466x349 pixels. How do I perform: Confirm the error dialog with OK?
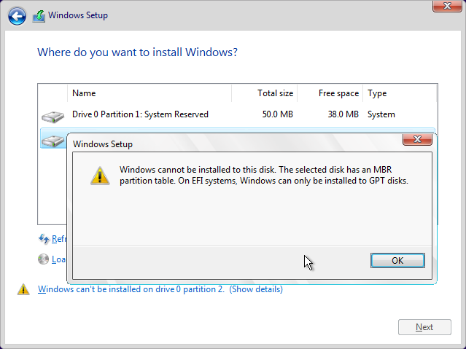[x=397, y=261]
